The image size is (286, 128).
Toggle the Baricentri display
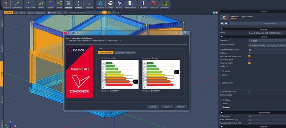(68, 4)
